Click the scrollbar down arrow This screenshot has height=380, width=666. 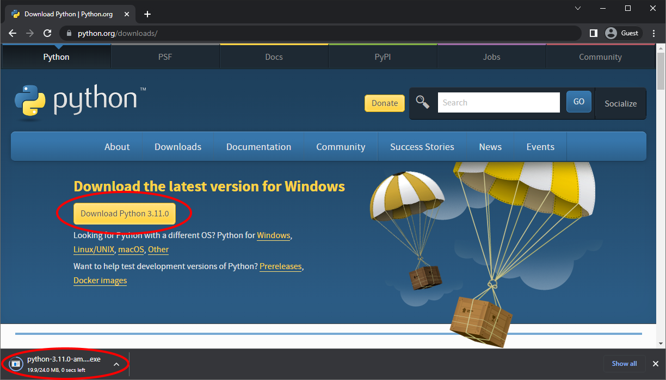[x=661, y=344]
